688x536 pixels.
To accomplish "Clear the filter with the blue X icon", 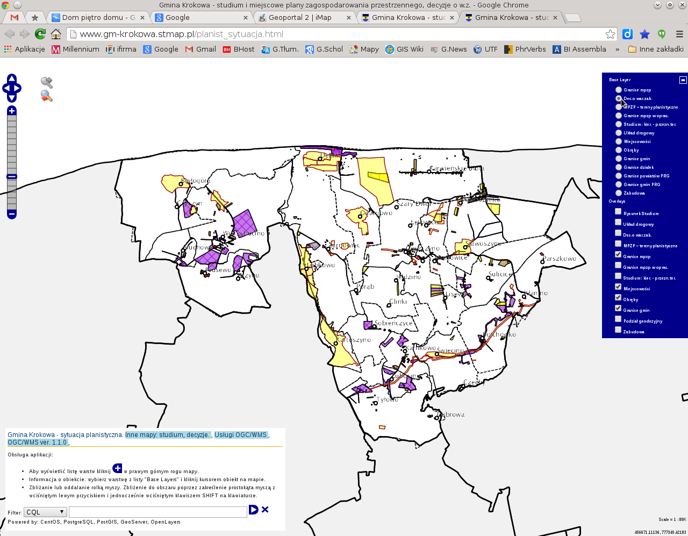I will 265,510.
